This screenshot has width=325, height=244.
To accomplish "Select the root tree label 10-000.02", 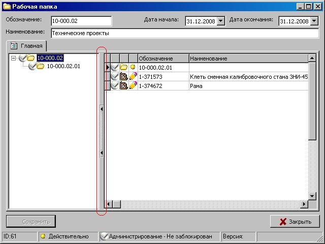I will (50, 58).
